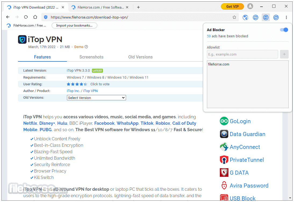Click the concentric-circle toolbar icon beside the globe
The width and height of the screenshot is (294, 202).
pyautogui.click(x=256, y=17)
